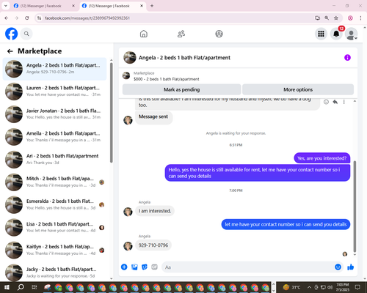The height and width of the screenshot is (293, 367).
Task: Open the Chrome profile icon
Action: point(350,18)
